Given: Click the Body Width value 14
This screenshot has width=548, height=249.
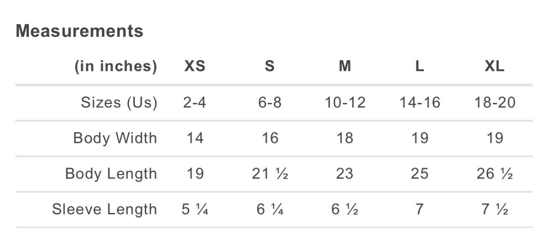Looking at the screenshot, I should 195,138.
